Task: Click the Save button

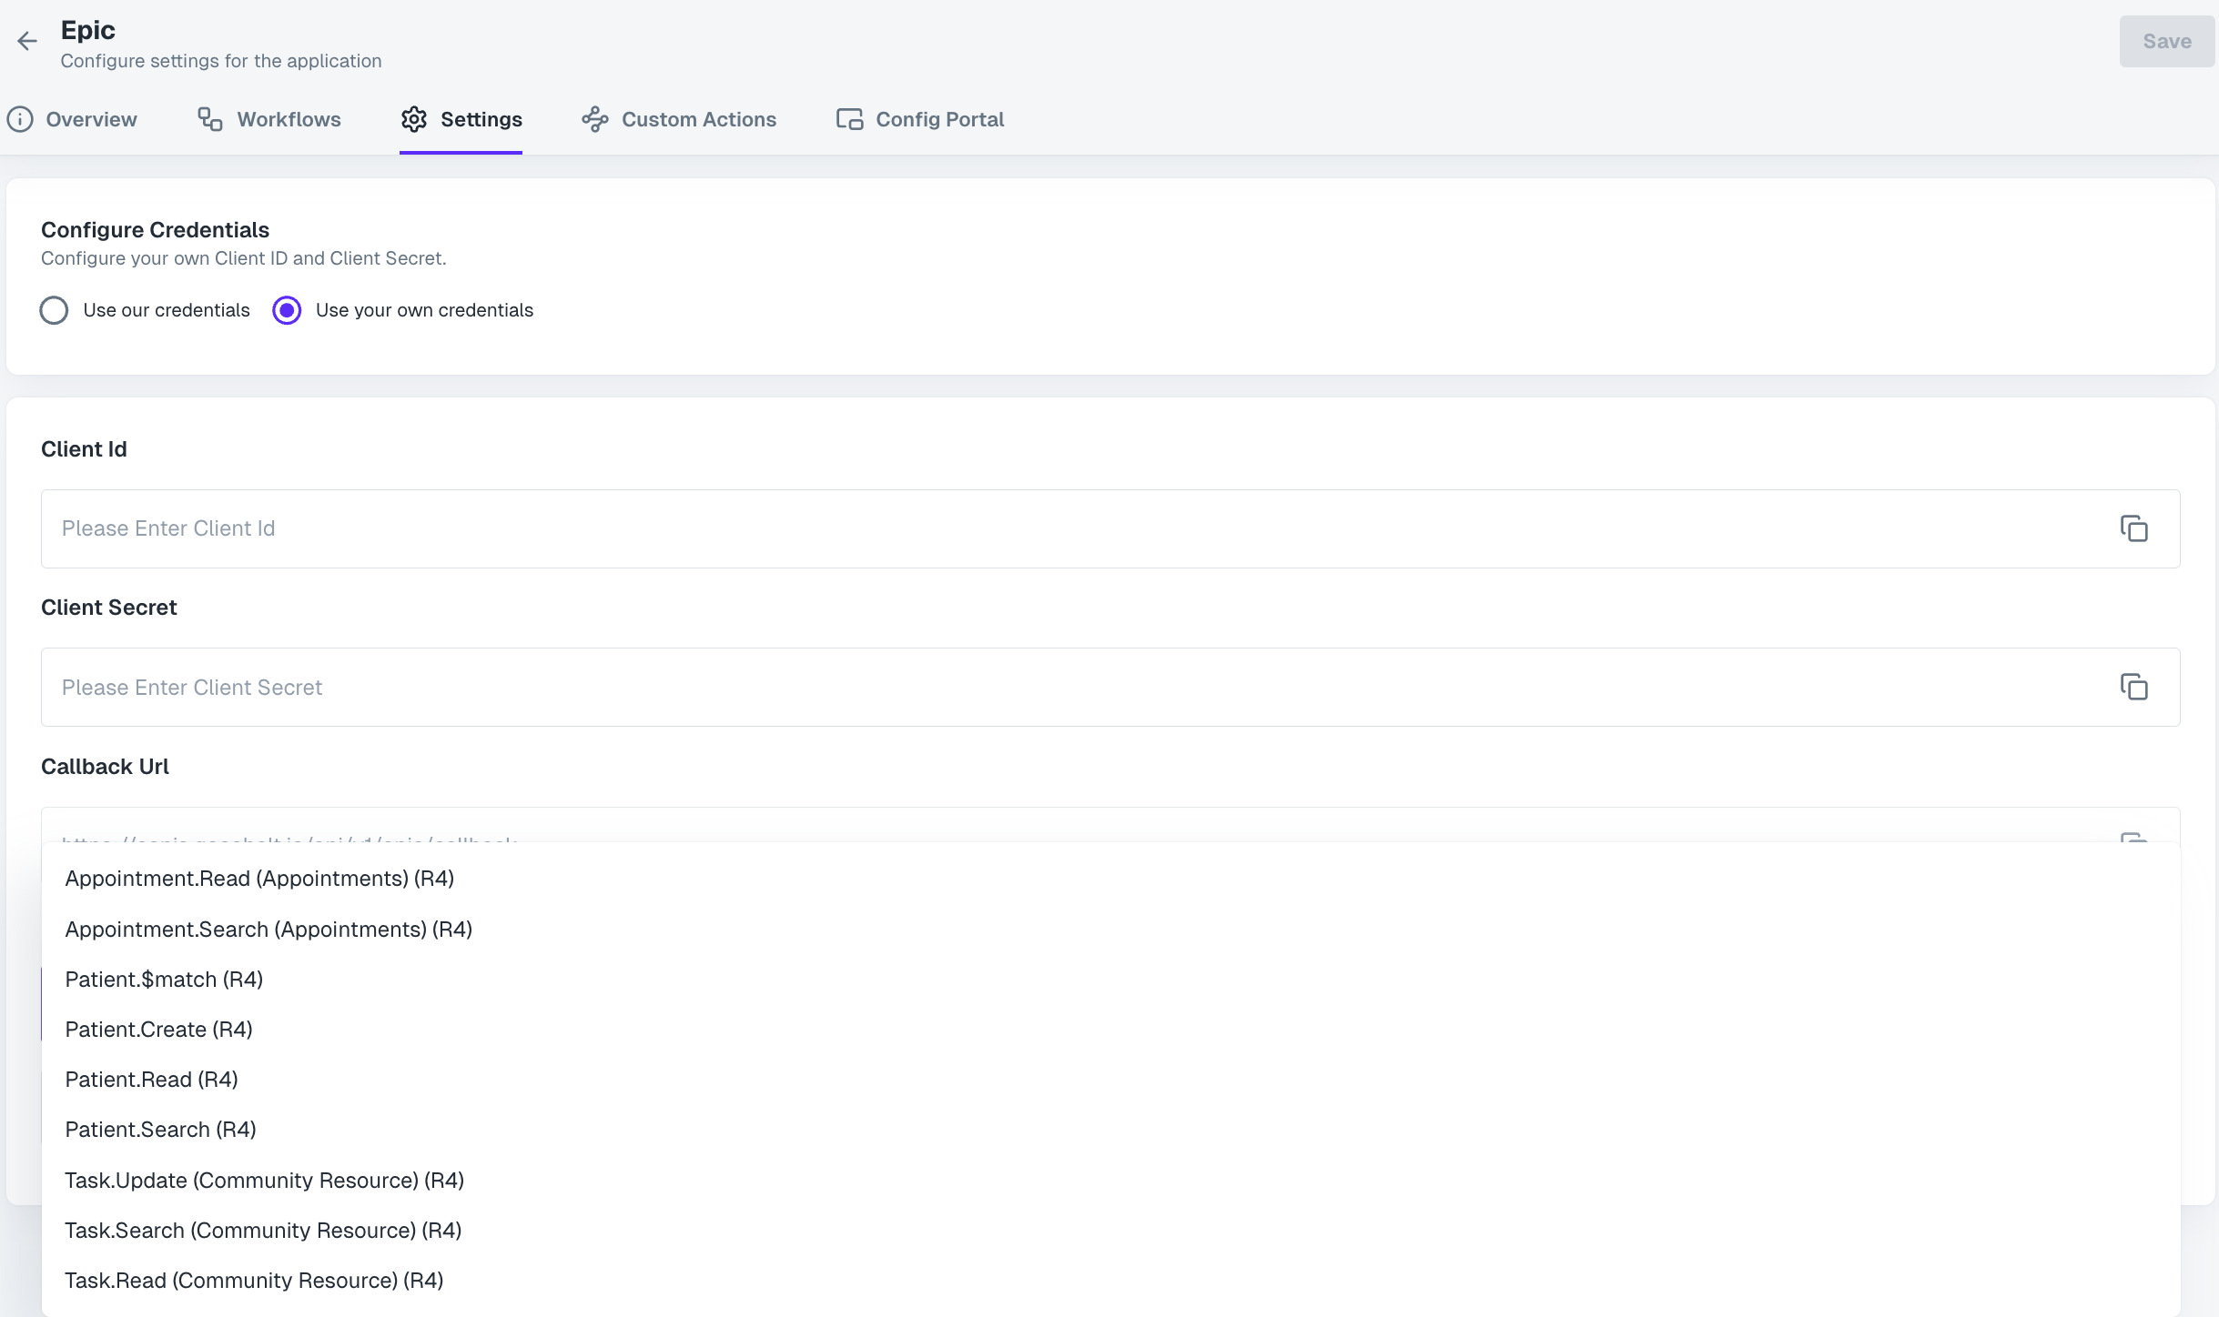Action: pos(2167,41)
